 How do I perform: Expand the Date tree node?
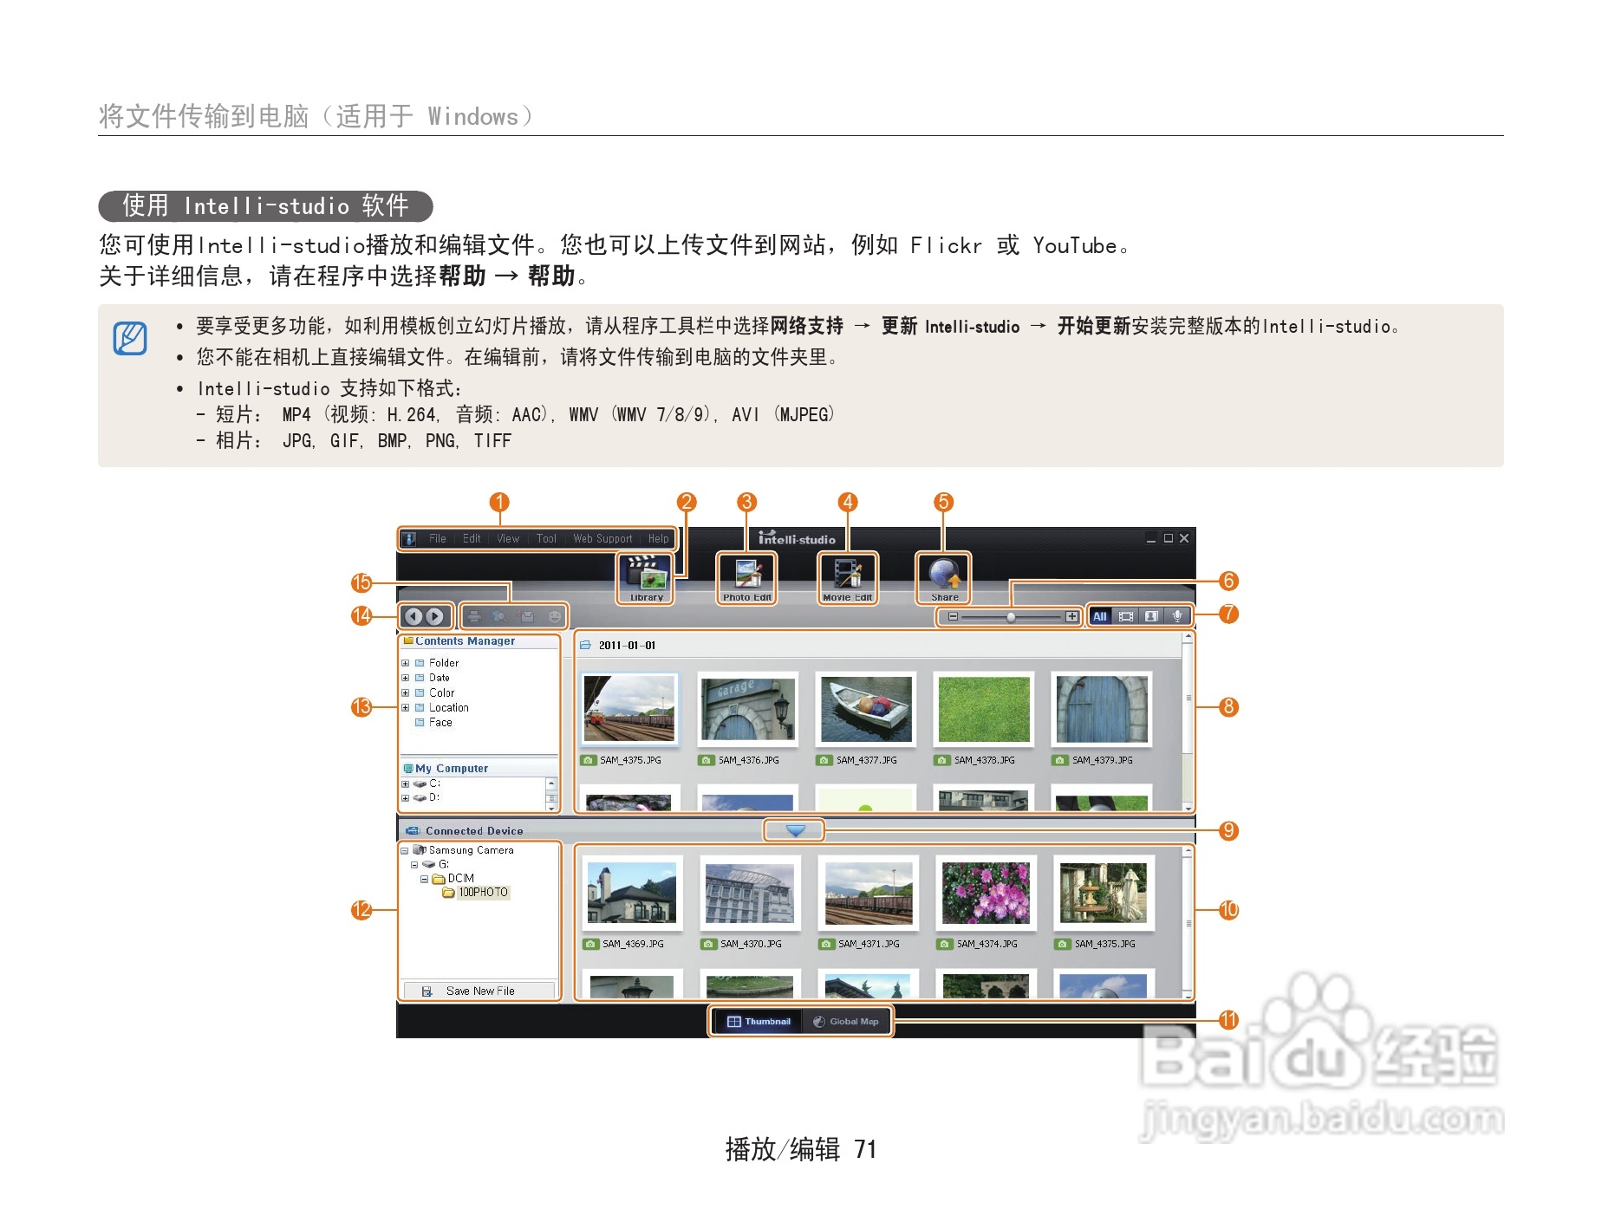click(x=405, y=678)
